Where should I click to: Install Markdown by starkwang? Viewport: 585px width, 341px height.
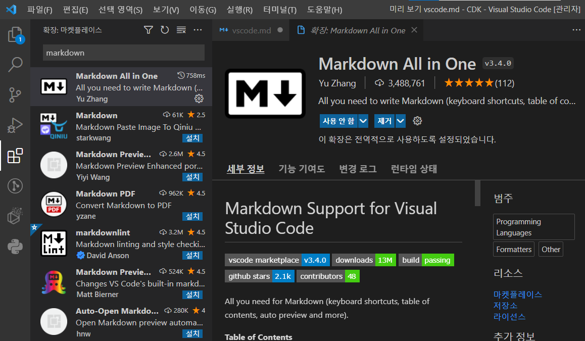coord(192,138)
